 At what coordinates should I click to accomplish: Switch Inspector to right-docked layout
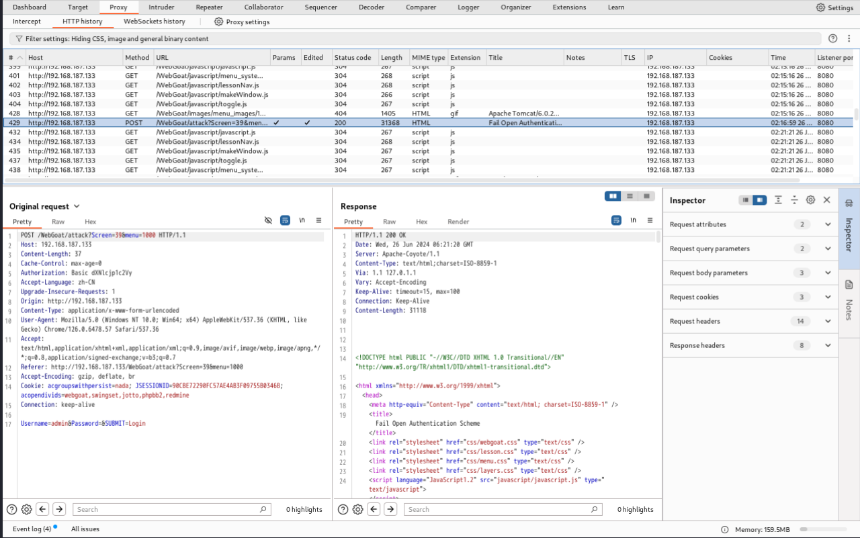coord(759,200)
